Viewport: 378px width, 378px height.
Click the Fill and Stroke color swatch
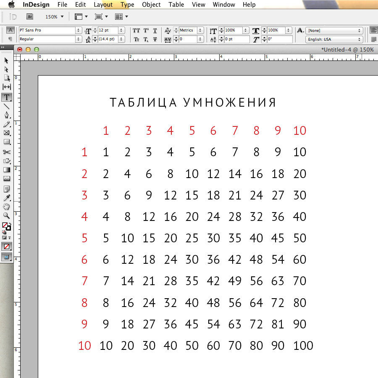pos(6,226)
